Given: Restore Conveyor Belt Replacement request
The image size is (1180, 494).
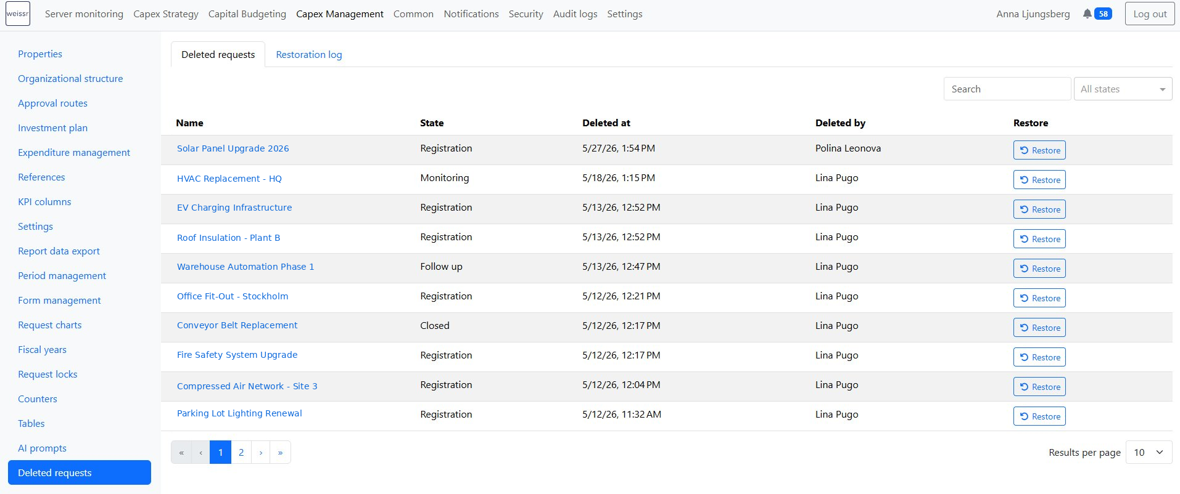Looking at the screenshot, I should [1039, 328].
